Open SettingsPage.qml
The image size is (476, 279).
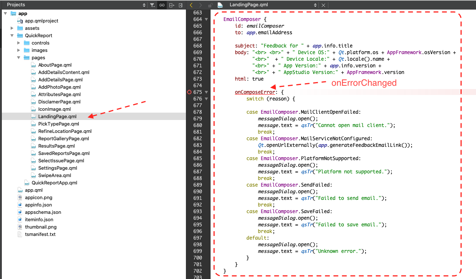(58, 168)
